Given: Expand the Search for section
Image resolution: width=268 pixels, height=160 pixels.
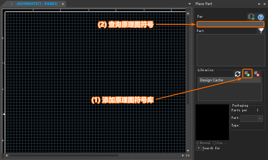Looking at the screenshot, I should pos(198,148).
